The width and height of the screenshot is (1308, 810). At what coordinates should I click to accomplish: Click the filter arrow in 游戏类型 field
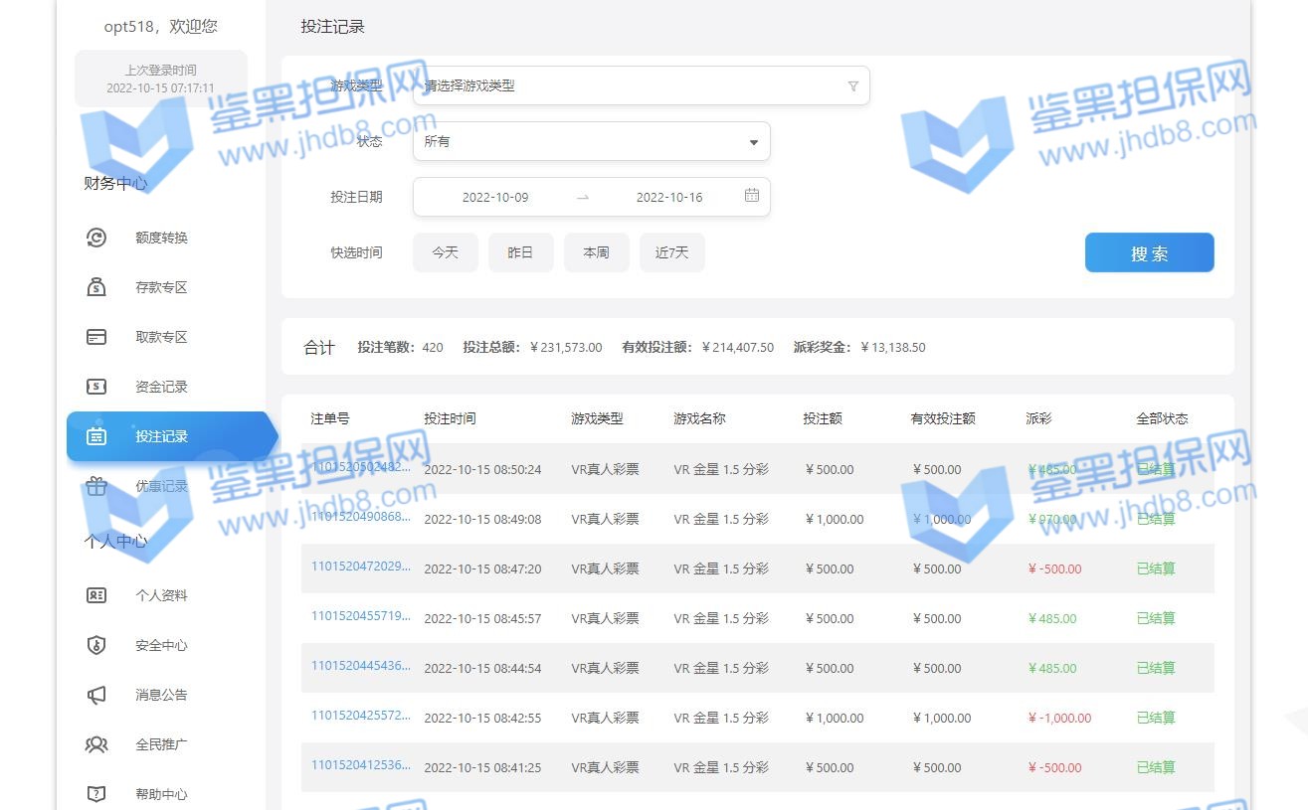tap(852, 86)
